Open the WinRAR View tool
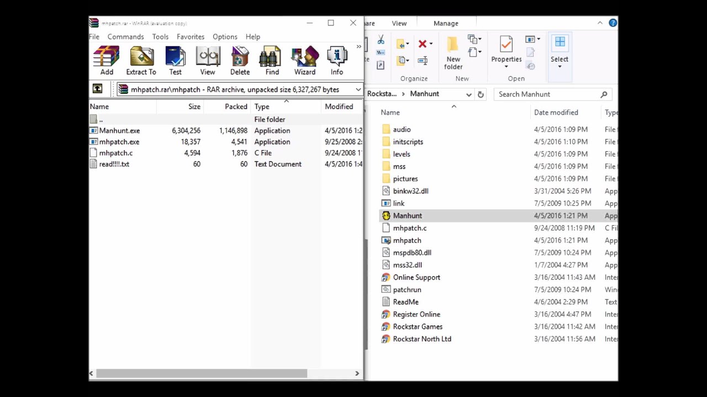 [208, 61]
